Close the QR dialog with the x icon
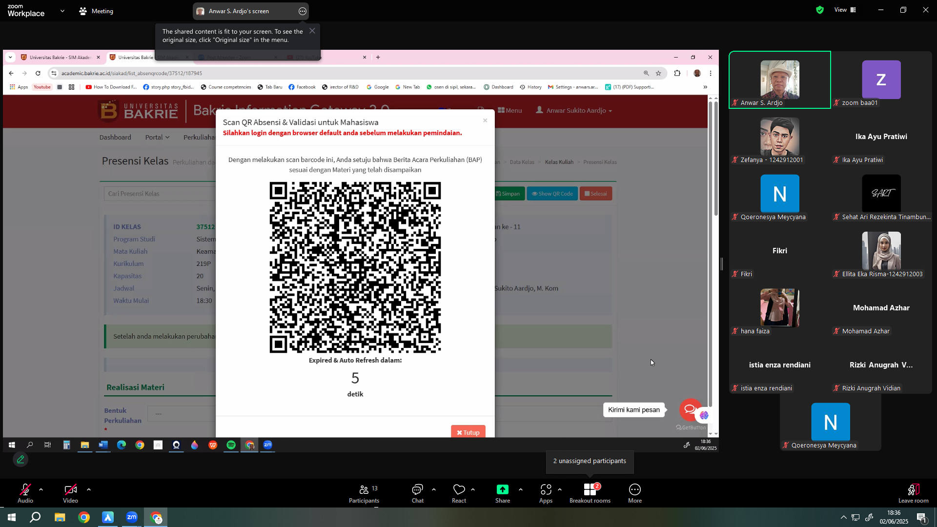The image size is (937, 527). click(485, 121)
